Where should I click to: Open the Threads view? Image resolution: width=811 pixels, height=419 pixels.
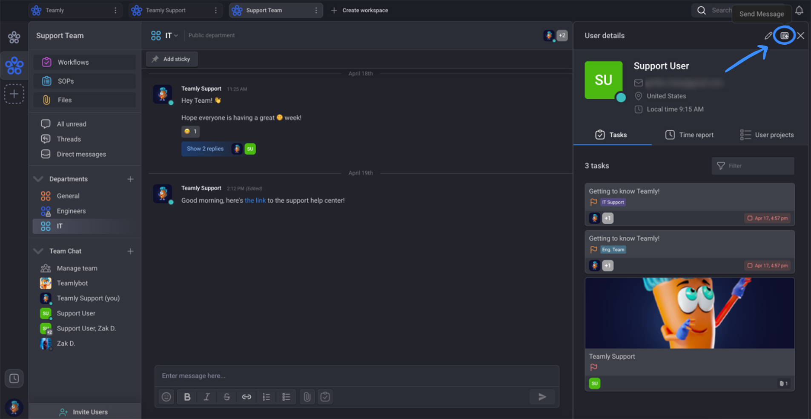[69, 139]
